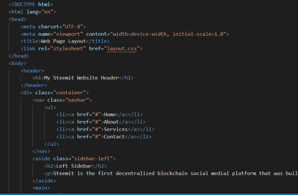This screenshot has width=298, height=195.
Task: Select the Contact anchor text
Action: coord(114,137)
